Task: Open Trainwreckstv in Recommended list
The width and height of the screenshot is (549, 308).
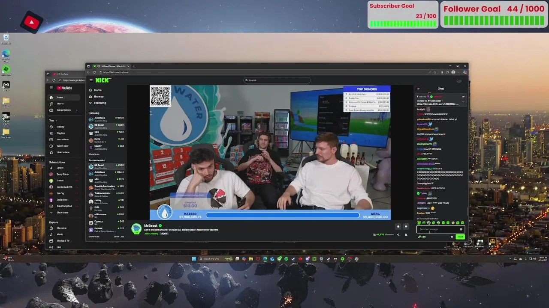Action: coord(106,194)
